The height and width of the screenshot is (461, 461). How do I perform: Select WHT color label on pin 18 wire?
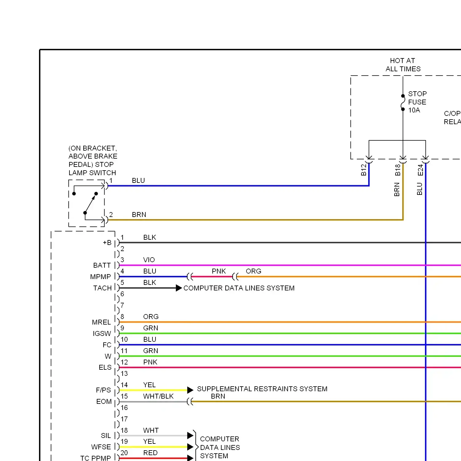pos(151,430)
